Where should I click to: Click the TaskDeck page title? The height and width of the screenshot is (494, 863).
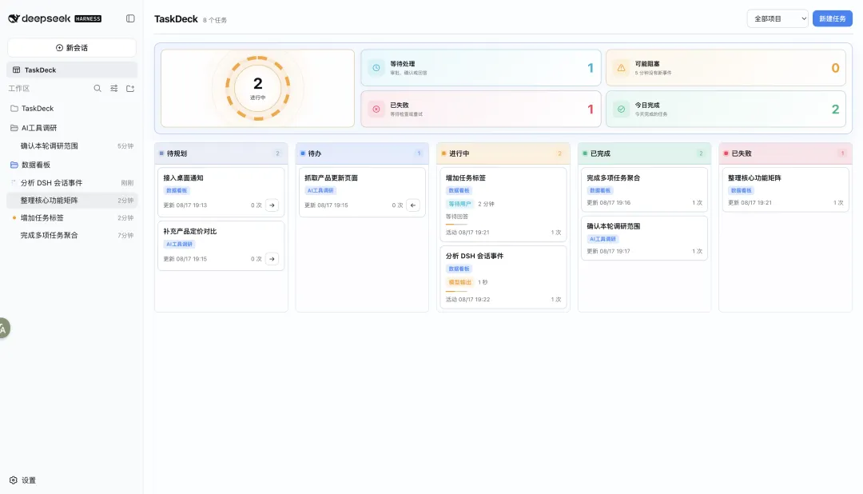point(176,18)
